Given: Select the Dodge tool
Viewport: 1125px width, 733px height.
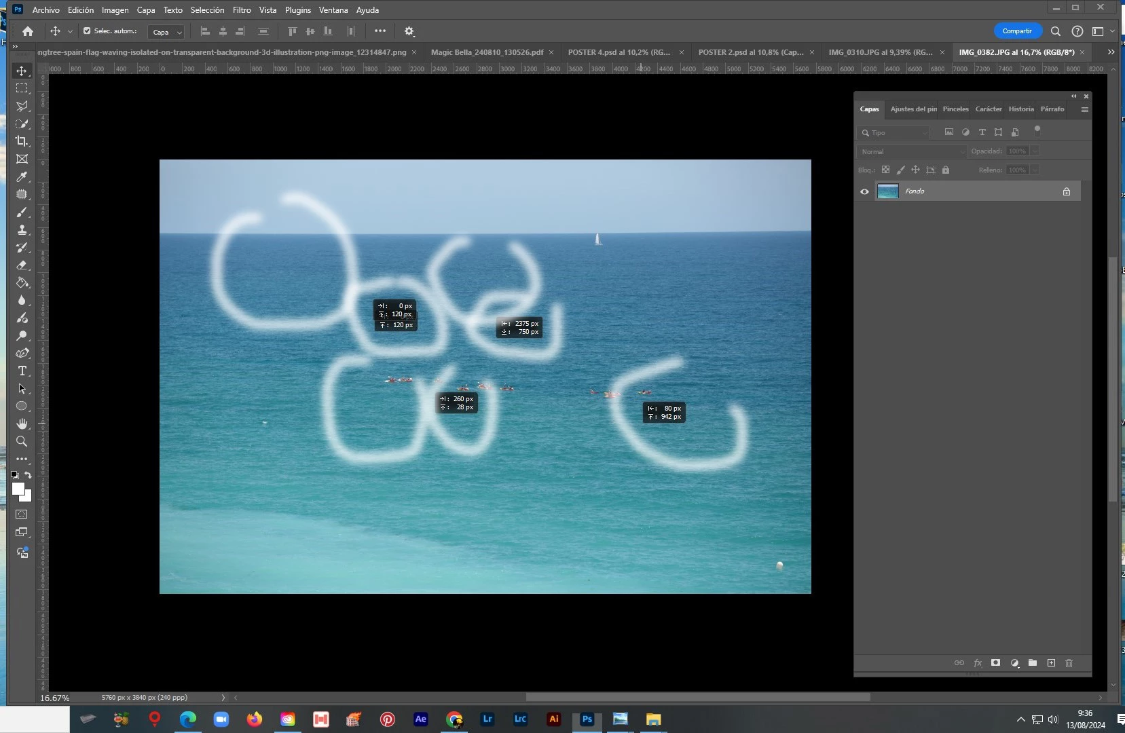Looking at the screenshot, I should [22, 318].
